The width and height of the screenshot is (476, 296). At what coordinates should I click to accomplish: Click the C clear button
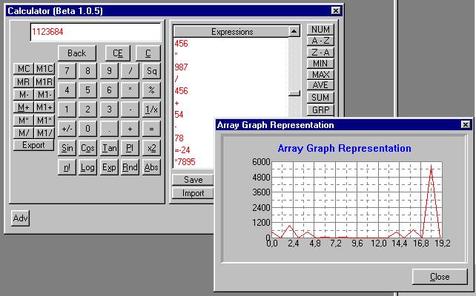coord(148,53)
